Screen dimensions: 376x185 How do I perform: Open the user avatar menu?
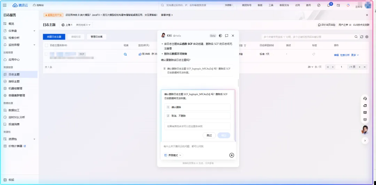tap(368, 5)
